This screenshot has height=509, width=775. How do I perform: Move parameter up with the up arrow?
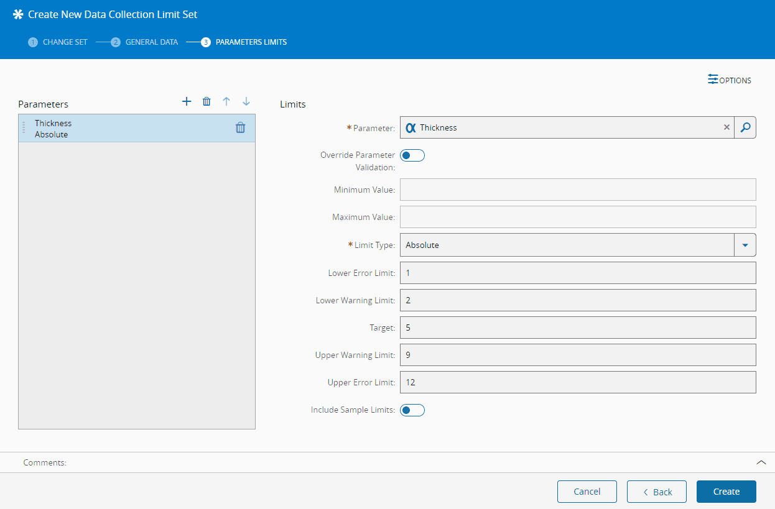pyautogui.click(x=226, y=101)
